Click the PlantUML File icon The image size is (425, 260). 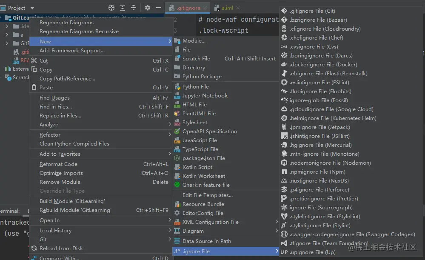[177, 114]
